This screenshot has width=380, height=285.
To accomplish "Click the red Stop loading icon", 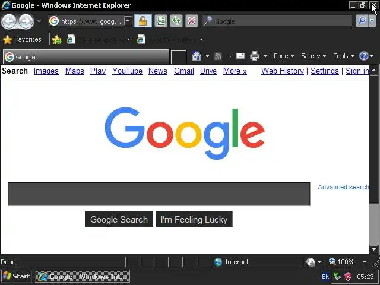I will pyautogui.click(x=192, y=21).
